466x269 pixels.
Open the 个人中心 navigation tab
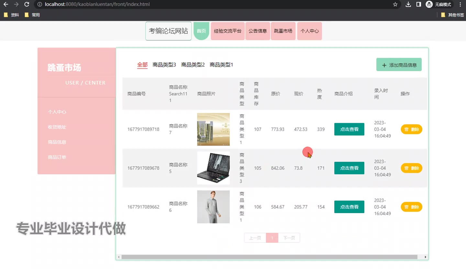pos(310,31)
